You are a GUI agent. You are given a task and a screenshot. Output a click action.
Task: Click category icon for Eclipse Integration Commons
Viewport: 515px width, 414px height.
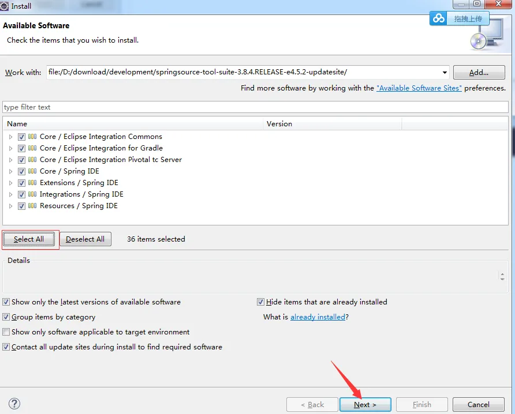[32, 136]
